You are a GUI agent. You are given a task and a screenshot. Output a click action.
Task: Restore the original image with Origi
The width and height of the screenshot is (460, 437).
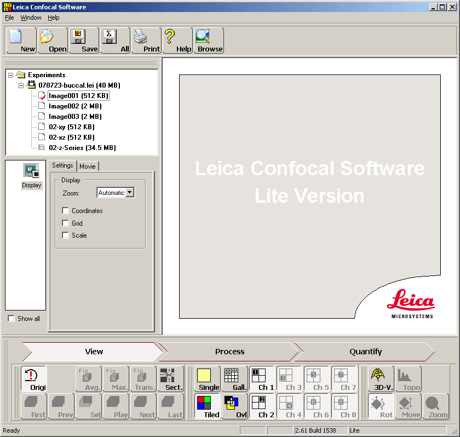[x=34, y=378]
